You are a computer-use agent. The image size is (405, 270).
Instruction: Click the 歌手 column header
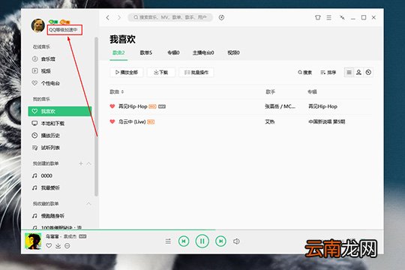click(x=271, y=91)
